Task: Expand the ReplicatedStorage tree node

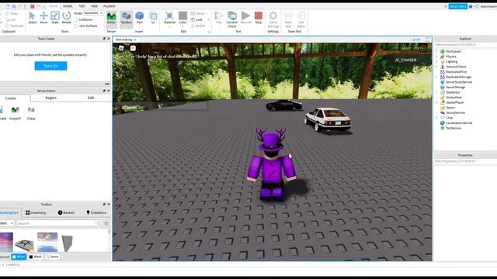Action: click(x=436, y=77)
